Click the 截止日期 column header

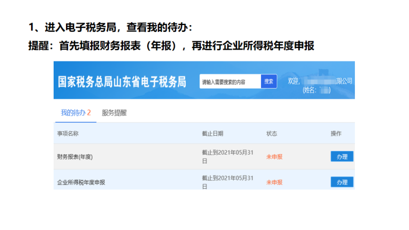click(212, 134)
